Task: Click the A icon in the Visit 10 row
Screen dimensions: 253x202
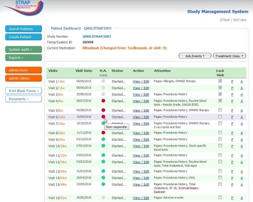Action: (242, 146)
